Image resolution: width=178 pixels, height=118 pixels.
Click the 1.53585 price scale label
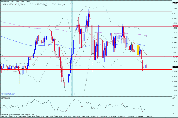tap(175, 47)
